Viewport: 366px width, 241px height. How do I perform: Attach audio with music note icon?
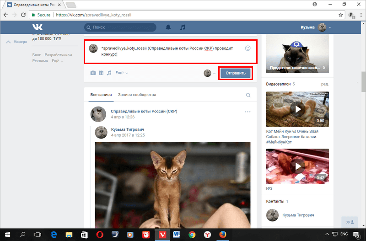(x=109, y=73)
